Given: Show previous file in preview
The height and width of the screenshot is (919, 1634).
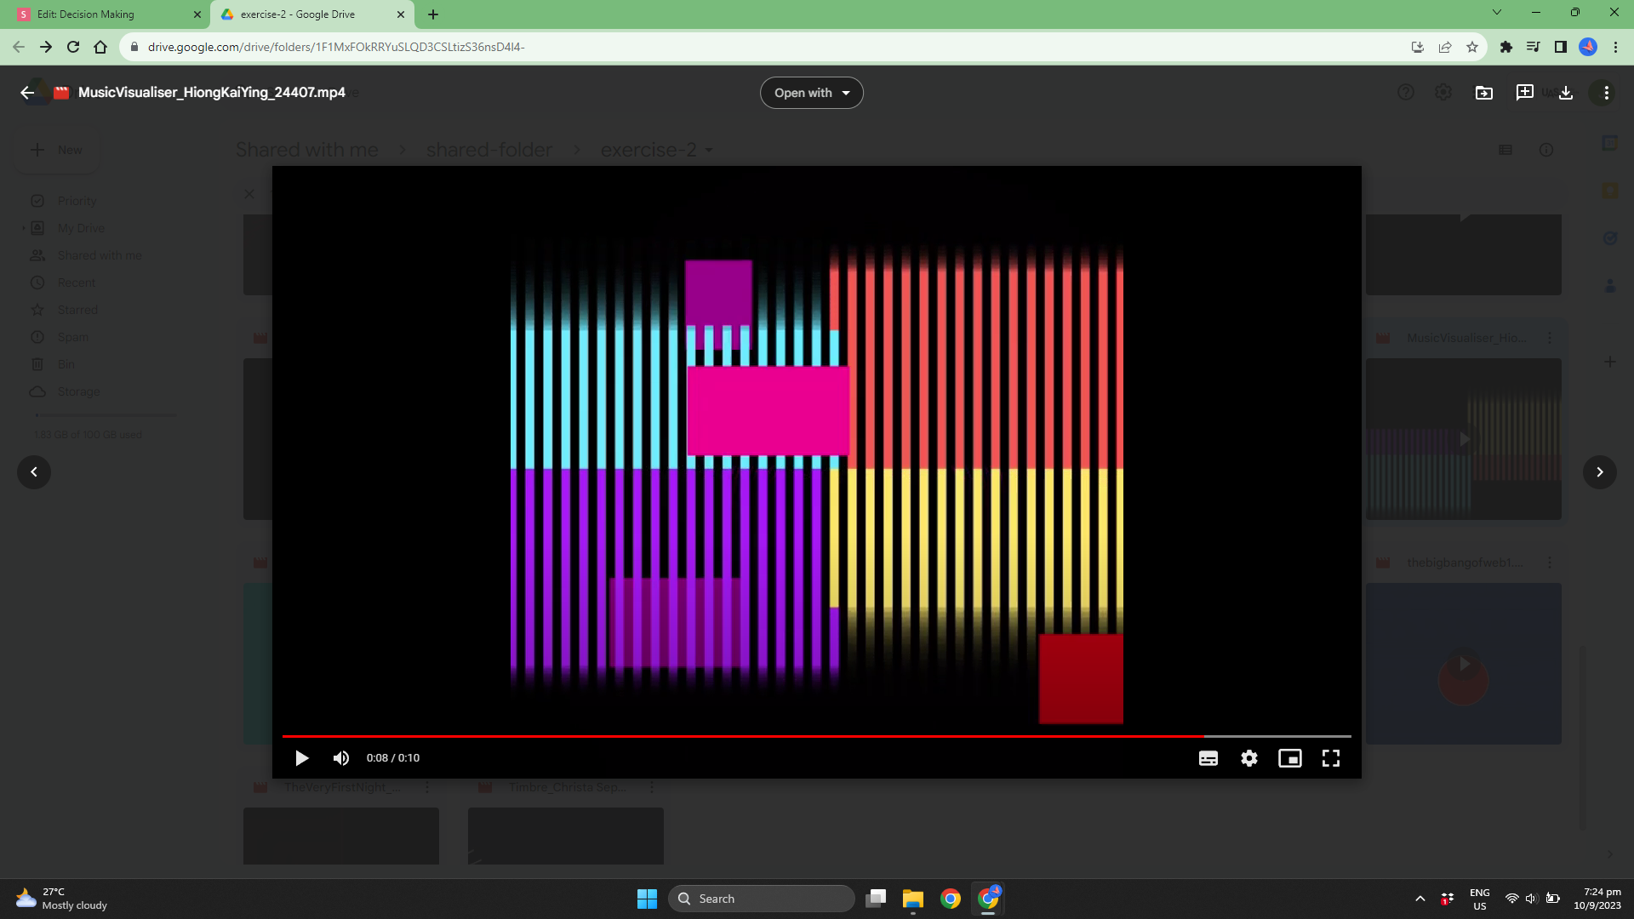Looking at the screenshot, I should pyautogui.click(x=34, y=472).
